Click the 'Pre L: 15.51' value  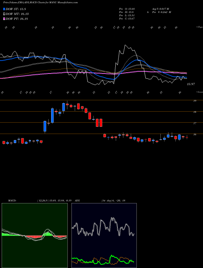(127, 15)
